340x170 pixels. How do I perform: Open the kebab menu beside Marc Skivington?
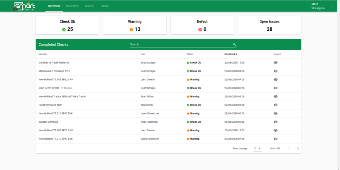pos(332,6)
